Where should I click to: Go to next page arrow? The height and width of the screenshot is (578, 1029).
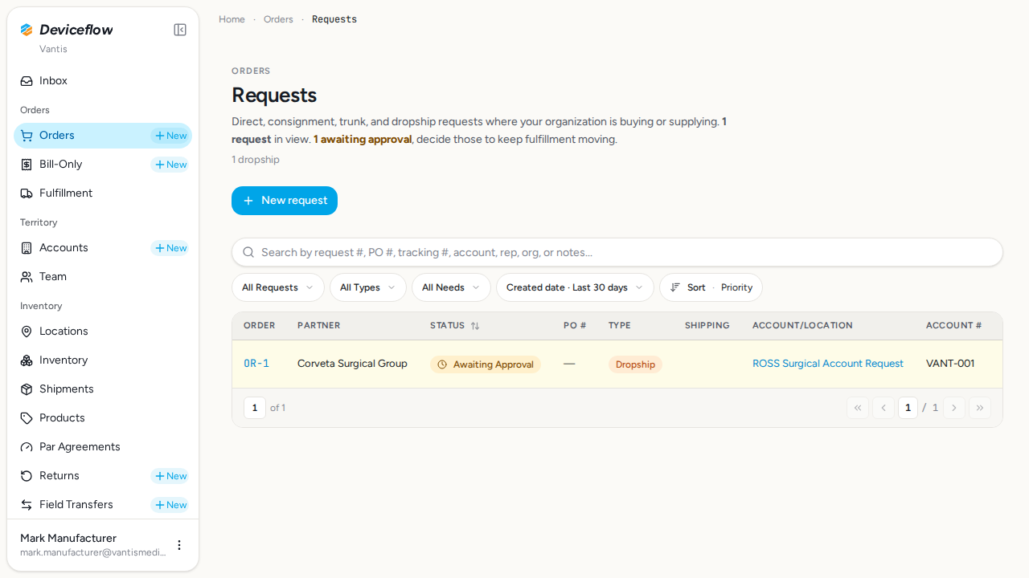point(954,408)
